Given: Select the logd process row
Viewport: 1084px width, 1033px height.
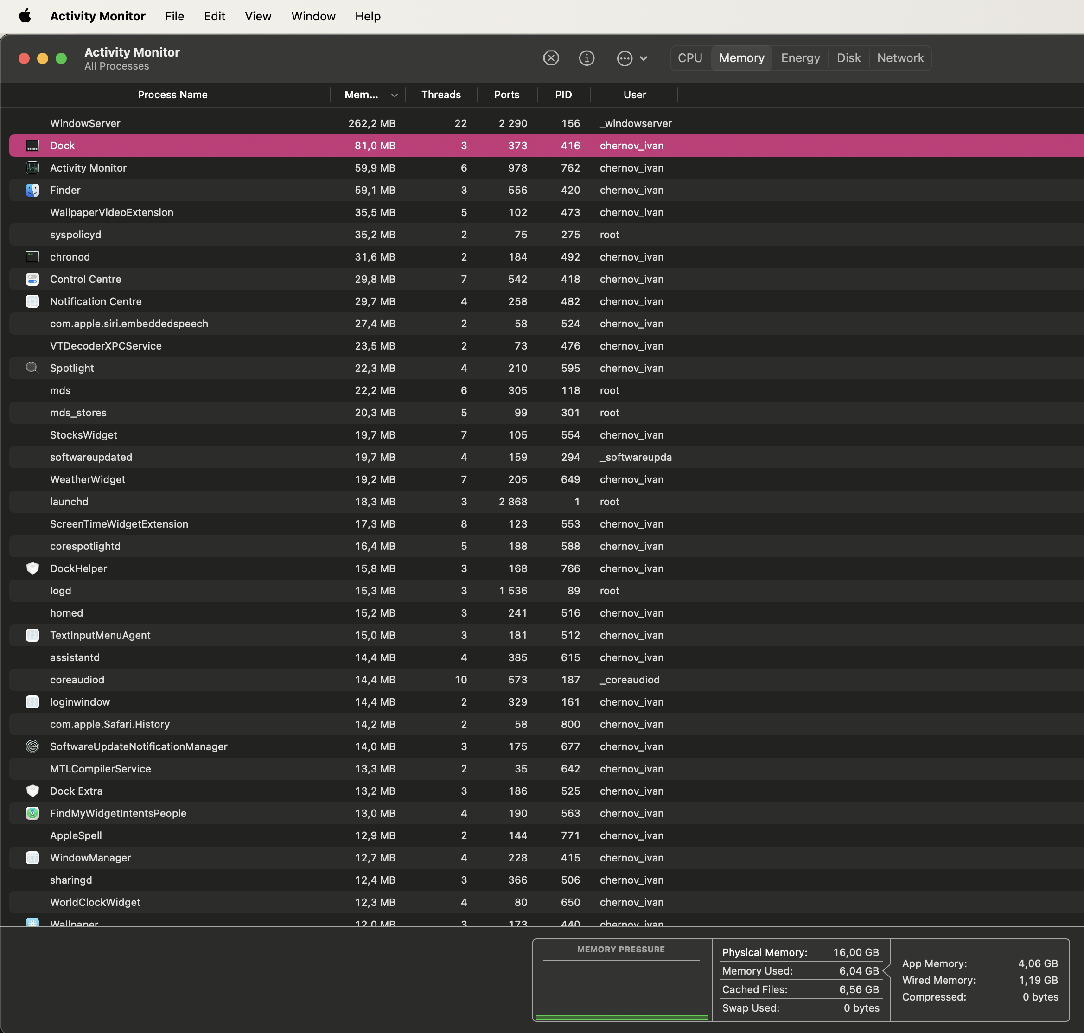Looking at the screenshot, I should [546, 590].
